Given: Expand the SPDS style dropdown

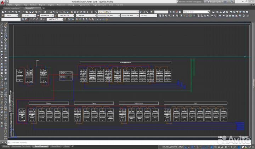Looking at the screenshot, I should tap(17, 16).
